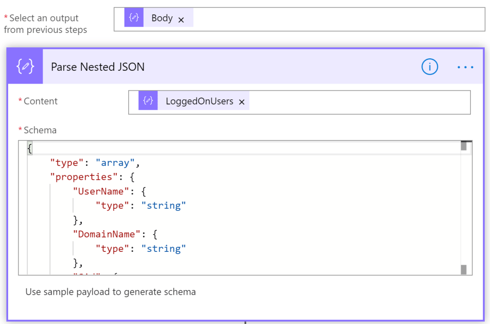490x324 pixels.
Task: Remove the Body dynamic content token
Action: (x=181, y=20)
